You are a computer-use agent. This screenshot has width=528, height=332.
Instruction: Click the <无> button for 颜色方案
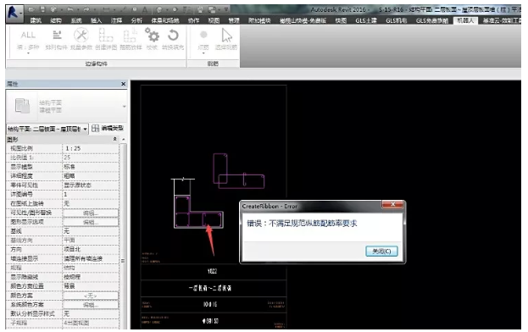click(91, 296)
